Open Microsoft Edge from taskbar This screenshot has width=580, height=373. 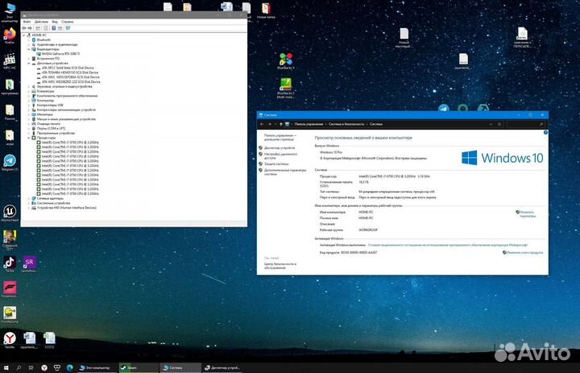click(x=69, y=368)
